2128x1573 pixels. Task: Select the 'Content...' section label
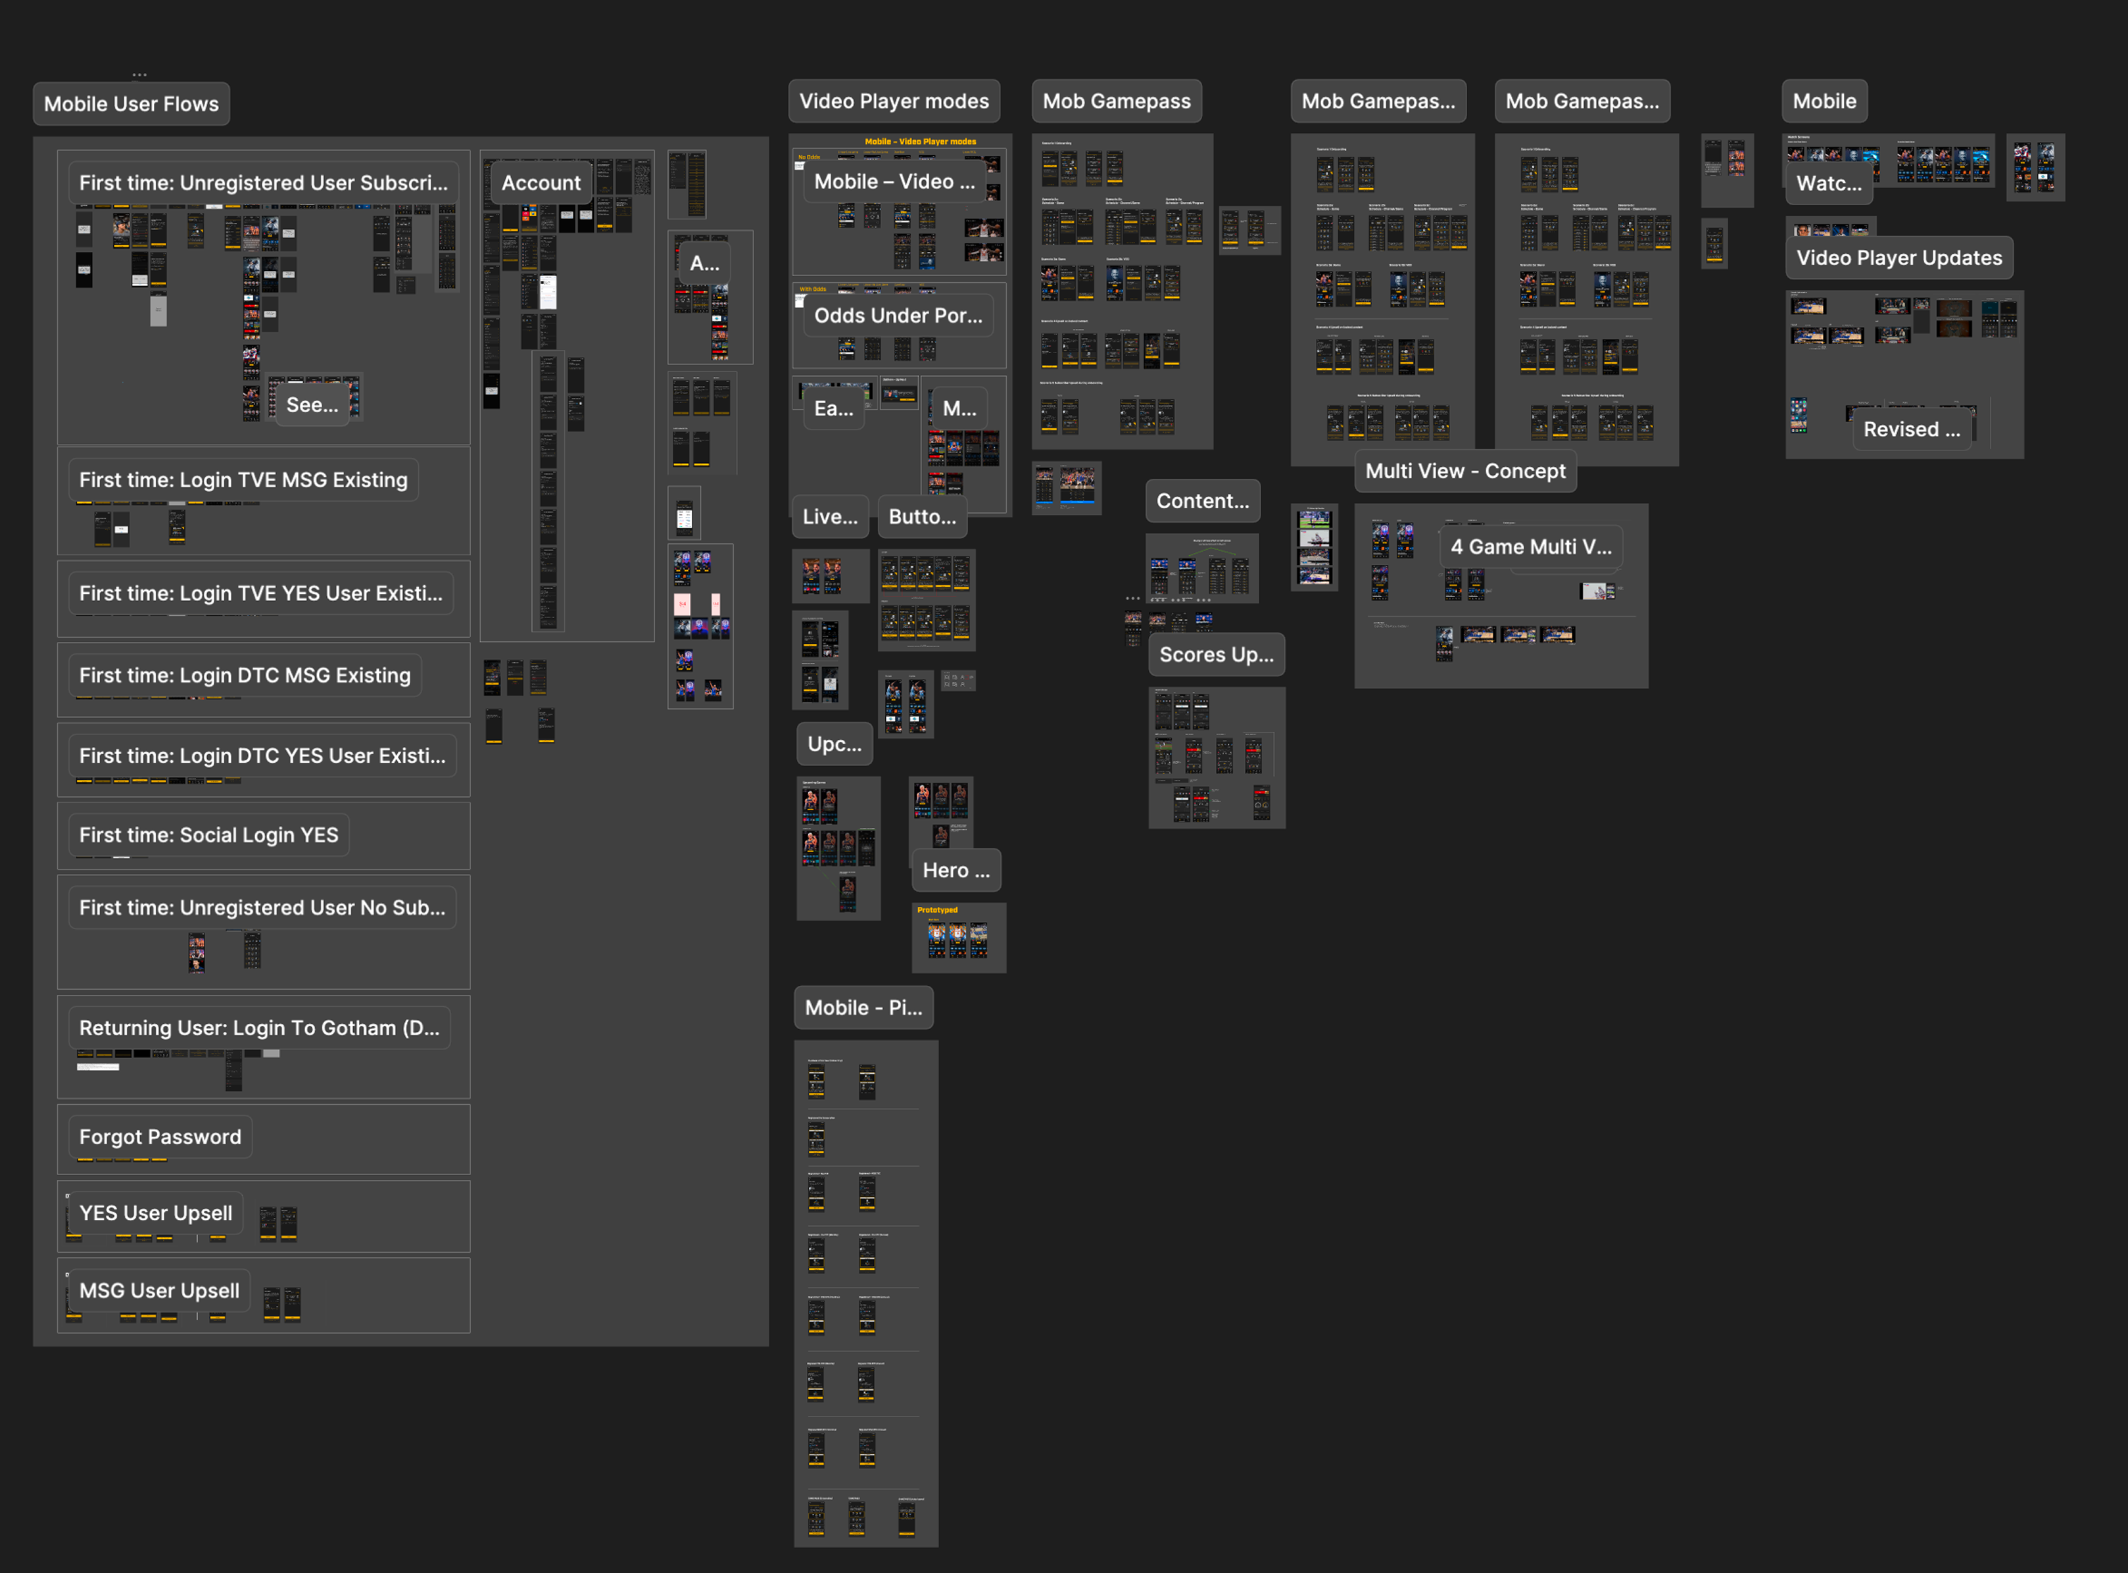tap(1203, 502)
